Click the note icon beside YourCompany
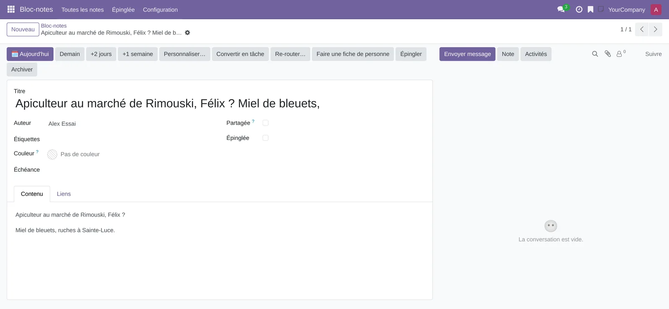The image size is (669, 309). coord(601,9)
